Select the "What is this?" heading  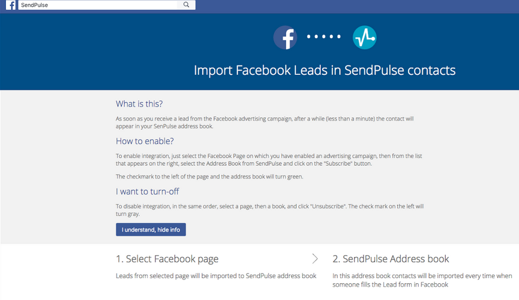(x=139, y=104)
